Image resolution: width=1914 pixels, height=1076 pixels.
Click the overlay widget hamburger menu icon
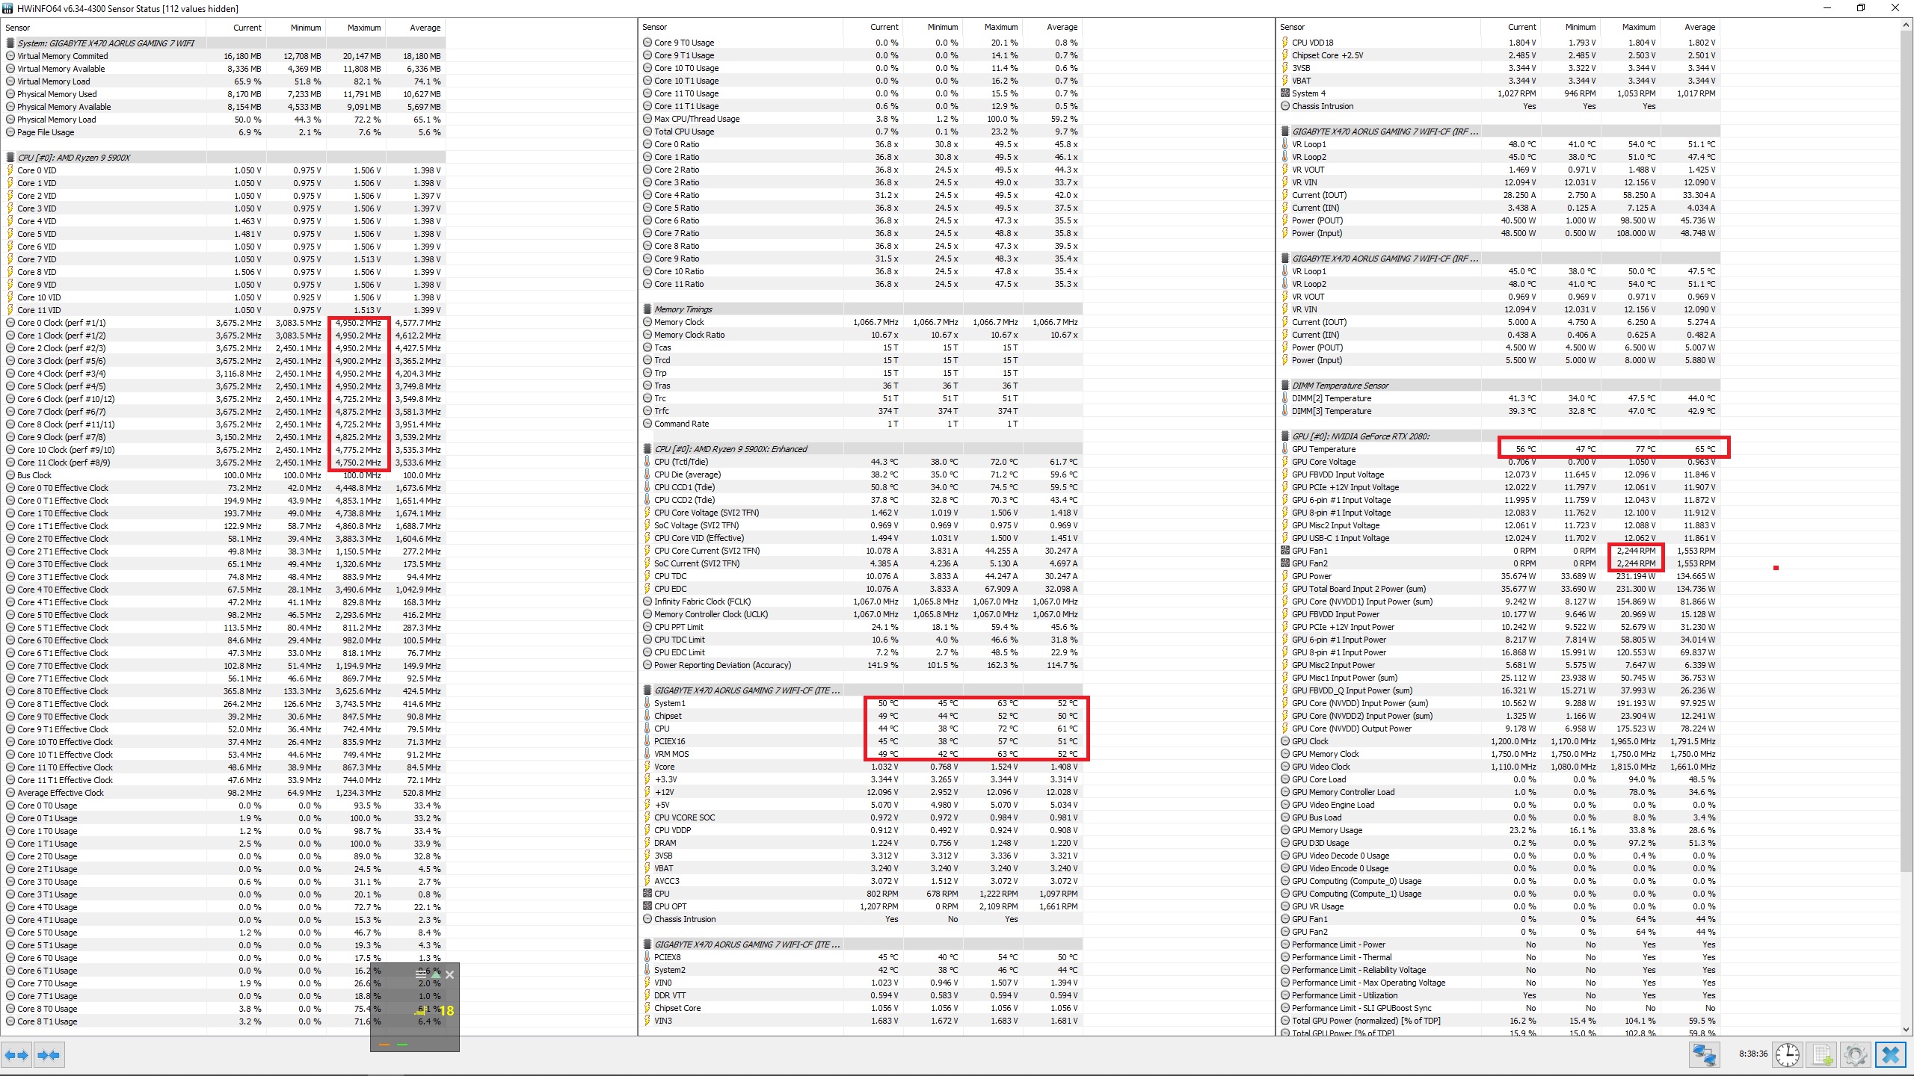pyautogui.click(x=420, y=974)
